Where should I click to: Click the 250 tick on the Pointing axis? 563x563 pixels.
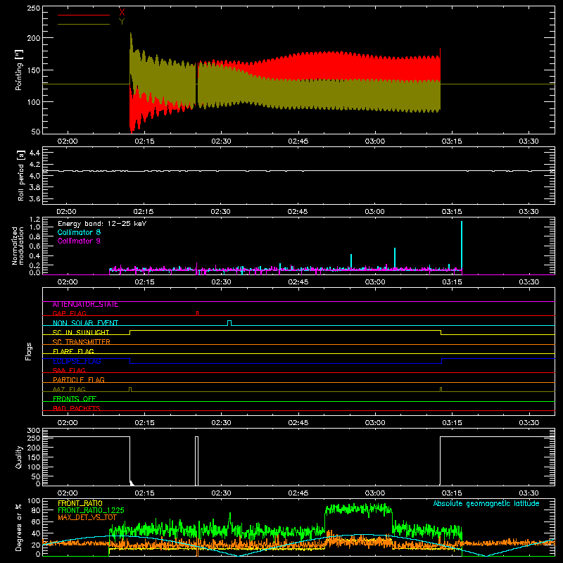click(x=33, y=8)
